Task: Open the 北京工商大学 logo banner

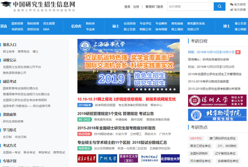Action: point(87,158)
